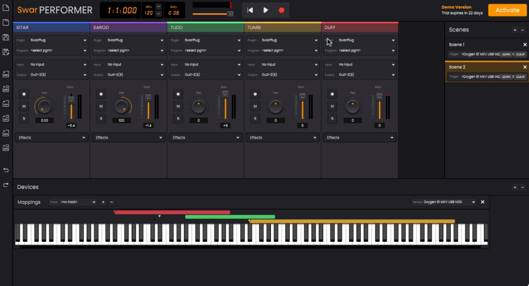
Task: Click the open project icon in sidebar
Action: [x=6, y=23]
